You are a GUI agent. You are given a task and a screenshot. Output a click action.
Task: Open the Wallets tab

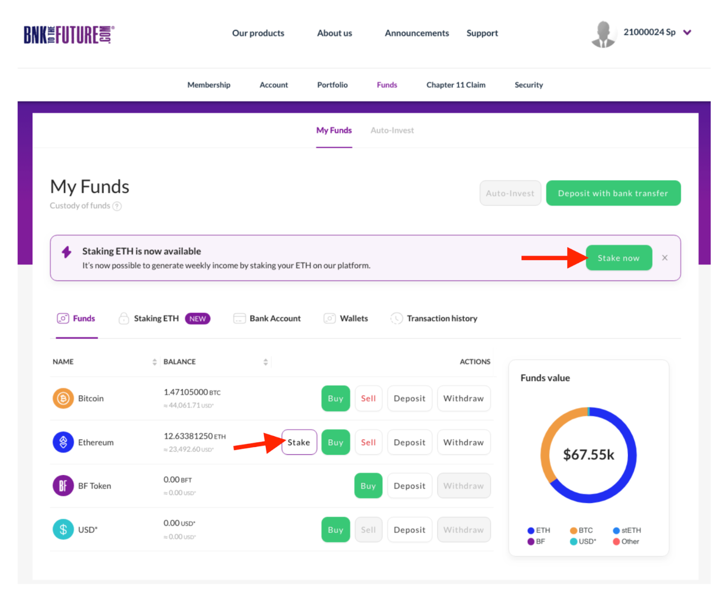pyautogui.click(x=346, y=318)
